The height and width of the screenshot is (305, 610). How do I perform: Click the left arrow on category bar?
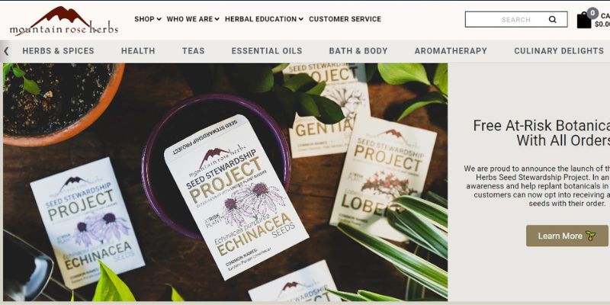[6, 51]
